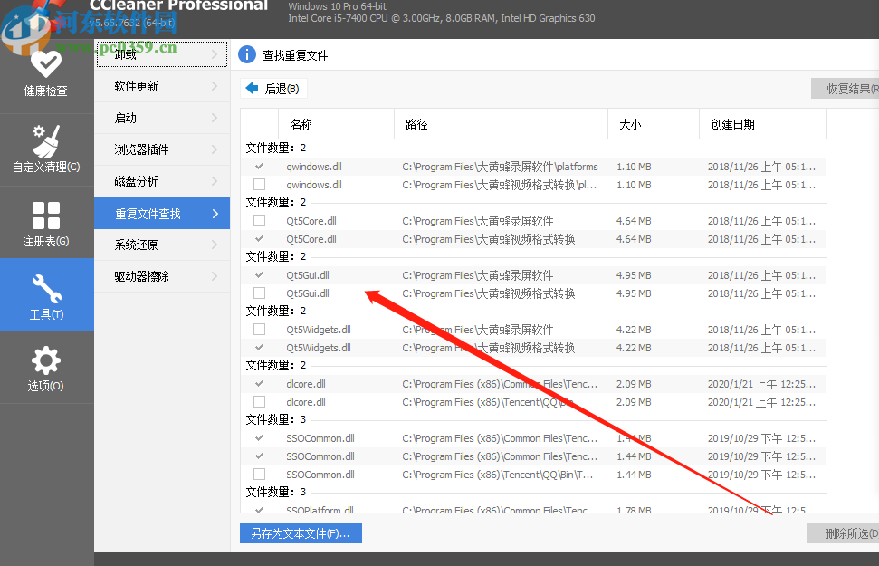The height and width of the screenshot is (566, 879).
Task: Expand the 软件更新 submenu
Action: [161, 86]
